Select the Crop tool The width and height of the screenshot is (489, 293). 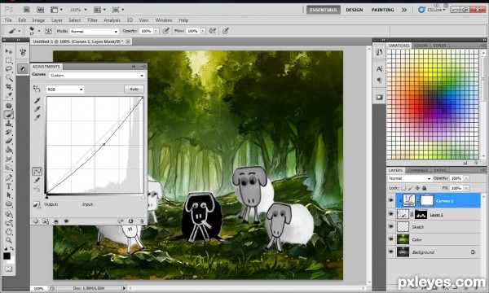click(x=9, y=86)
